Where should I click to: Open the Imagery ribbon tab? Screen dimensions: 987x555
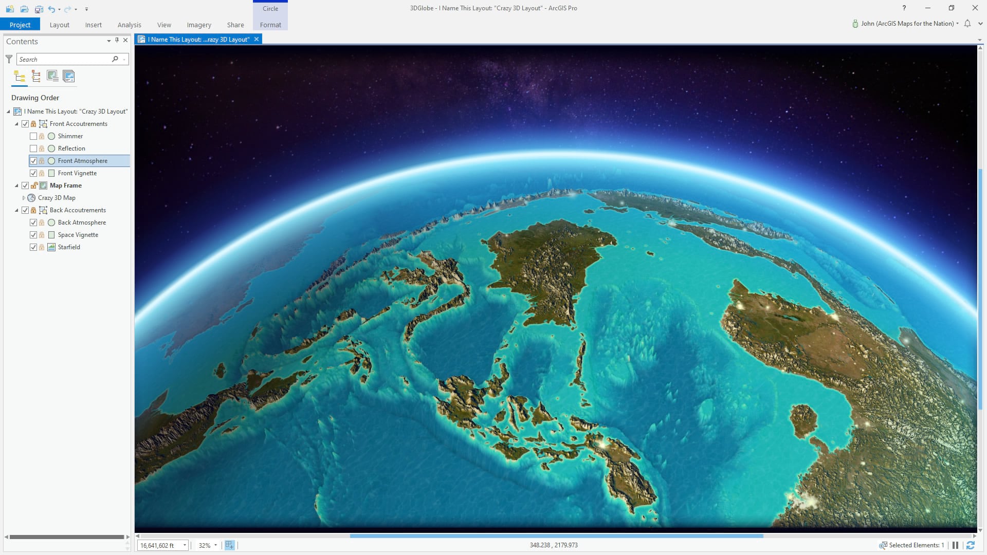198,25
